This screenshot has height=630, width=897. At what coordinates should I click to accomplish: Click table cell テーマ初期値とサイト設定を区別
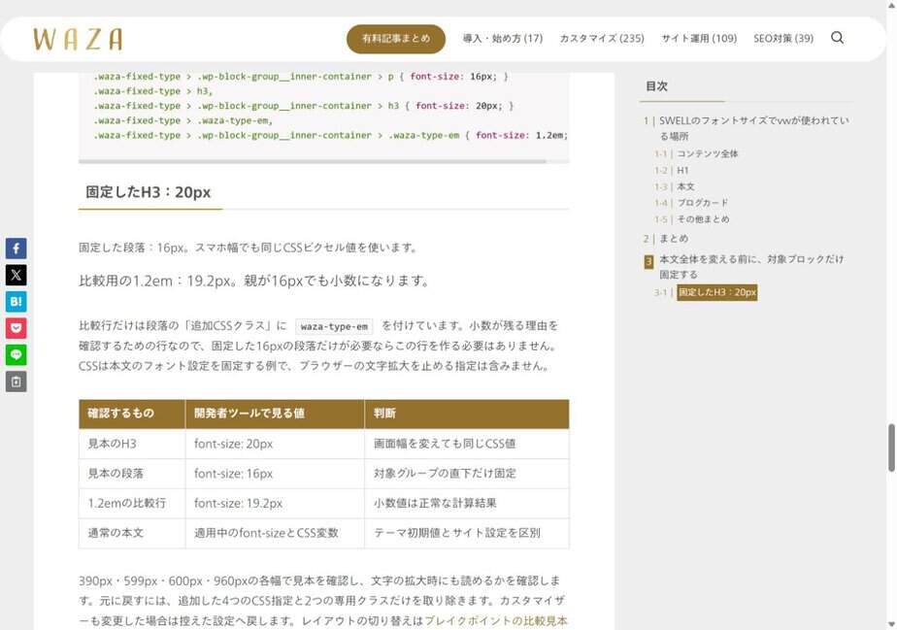pyautogui.click(x=467, y=533)
